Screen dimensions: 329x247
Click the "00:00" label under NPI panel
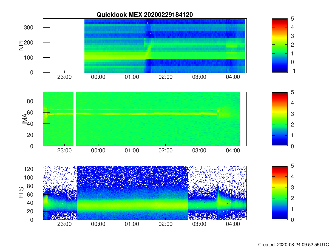pyautogui.click(x=98, y=77)
